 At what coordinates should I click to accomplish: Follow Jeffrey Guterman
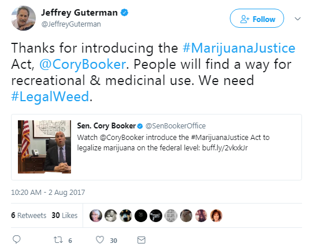pos(257,18)
